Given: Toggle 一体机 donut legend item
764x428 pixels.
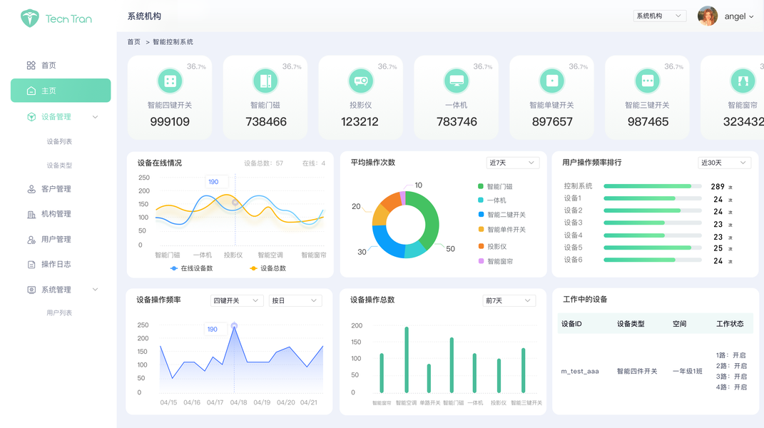Looking at the screenshot, I should (x=492, y=200).
